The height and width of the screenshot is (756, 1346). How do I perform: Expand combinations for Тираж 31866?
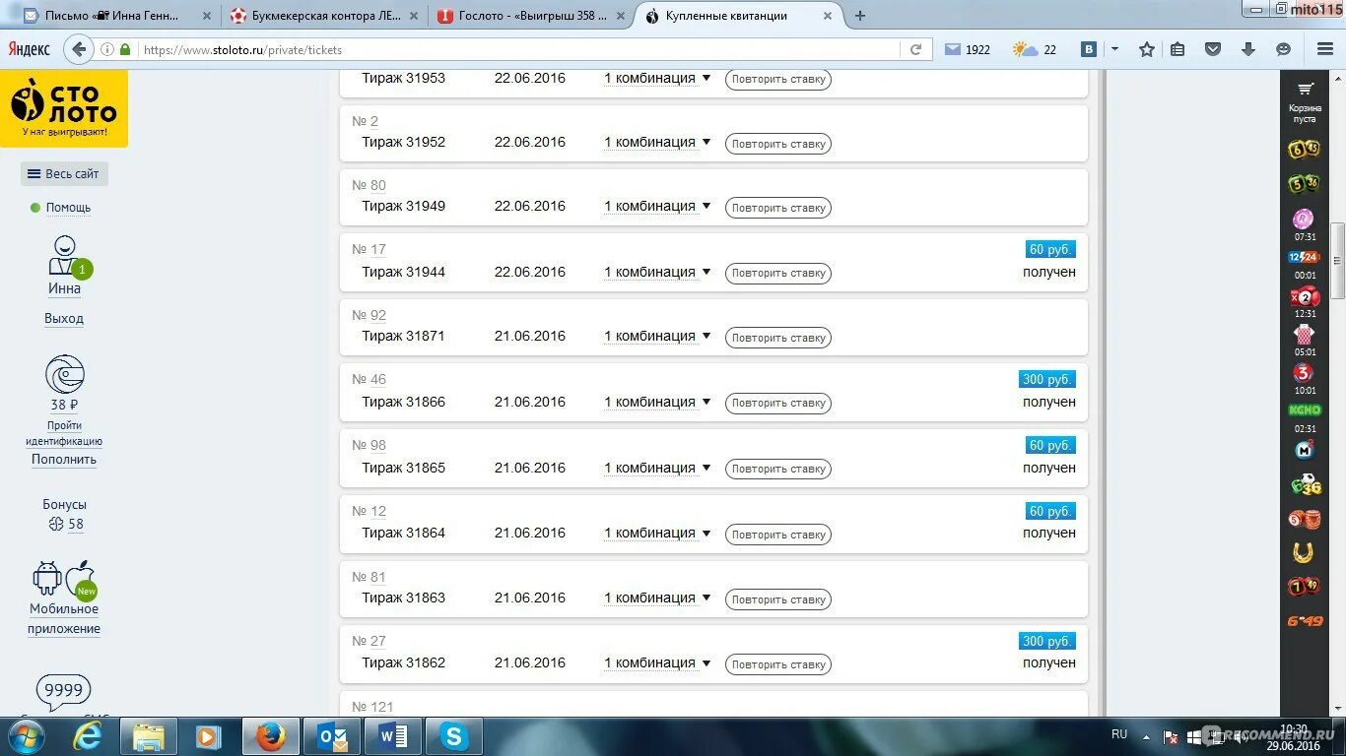pos(657,402)
